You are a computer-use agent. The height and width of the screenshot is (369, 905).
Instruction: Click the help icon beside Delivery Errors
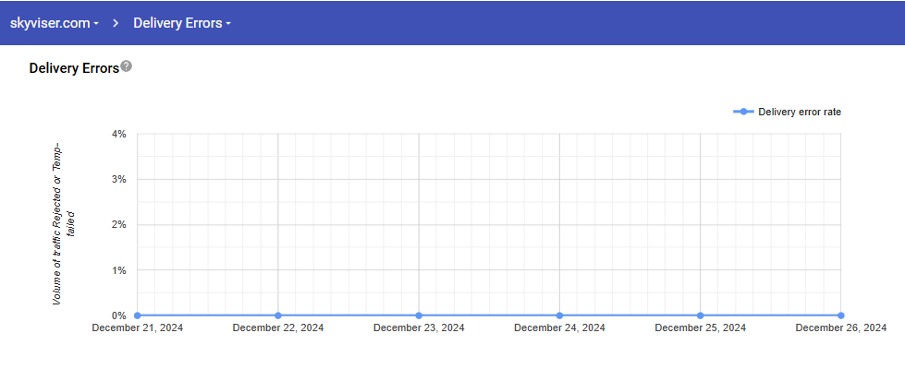[x=127, y=66]
